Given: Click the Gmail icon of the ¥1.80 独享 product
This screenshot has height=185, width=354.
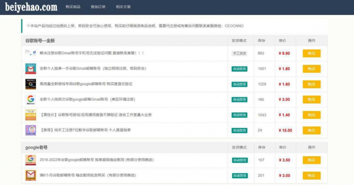Looking at the screenshot, I should tap(30, 69).
